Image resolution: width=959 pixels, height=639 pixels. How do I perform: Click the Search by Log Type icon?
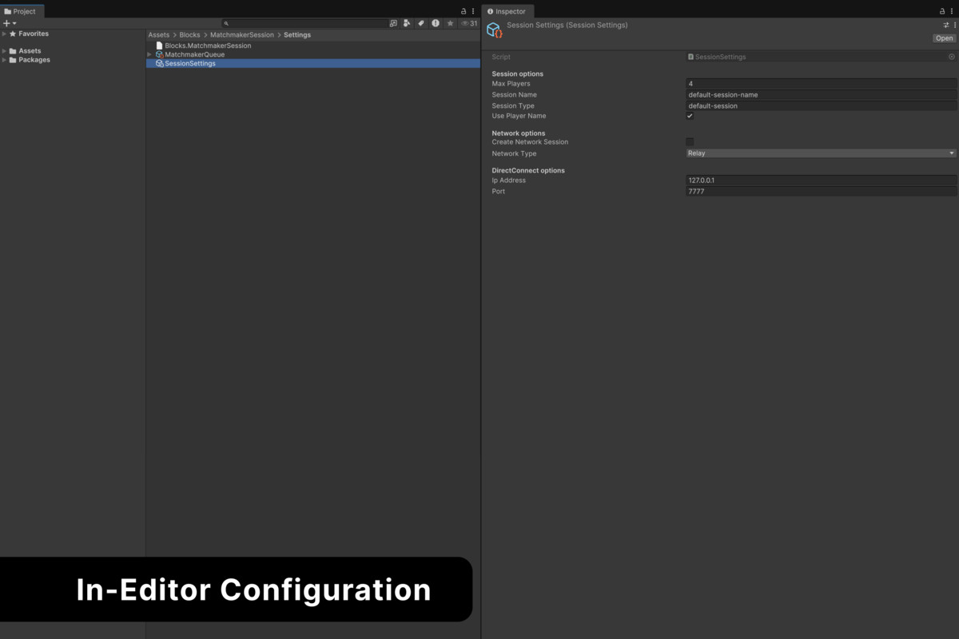point(436,23)
